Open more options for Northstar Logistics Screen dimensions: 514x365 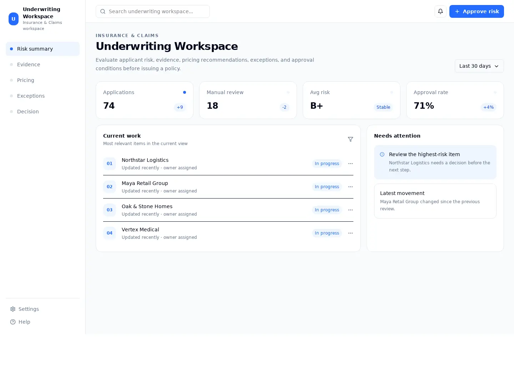[x=351, y=164]
